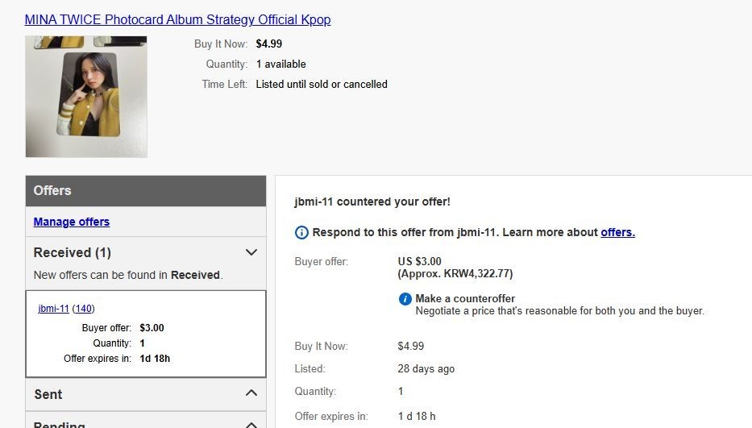Screen dimensions: 752x428
Task: Select the Sent section header
Action: [48, 394]
